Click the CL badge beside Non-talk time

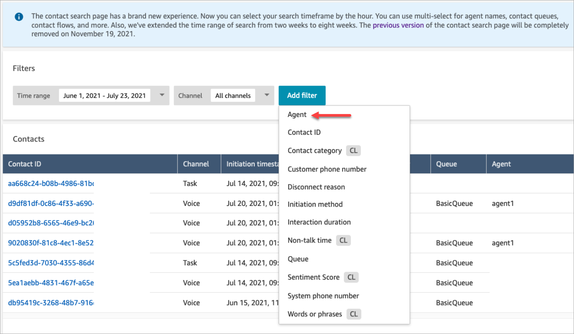coord(343,240)
